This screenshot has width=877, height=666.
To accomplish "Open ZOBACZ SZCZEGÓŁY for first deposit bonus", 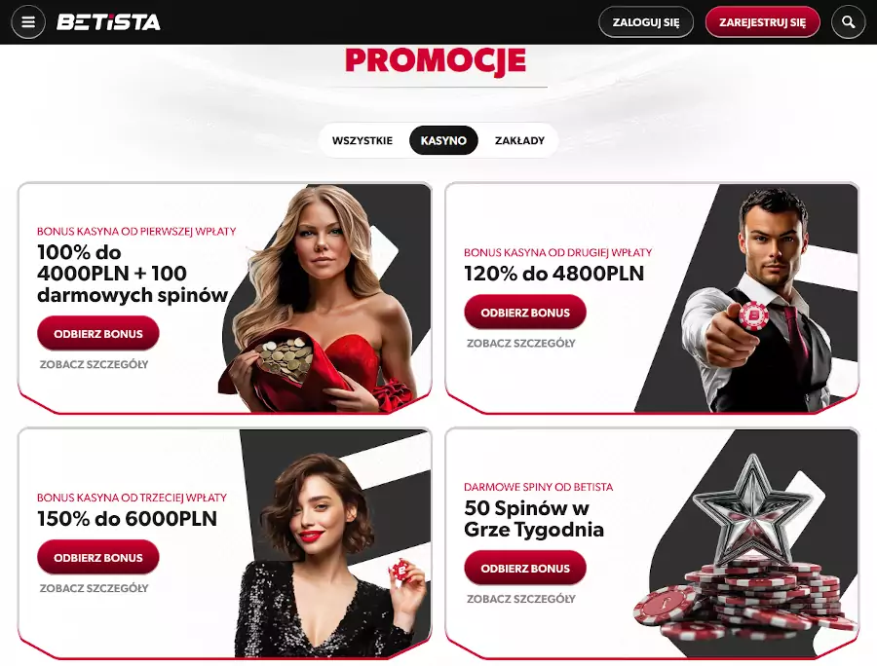I will pyautogui.click(x=94, y=364).
